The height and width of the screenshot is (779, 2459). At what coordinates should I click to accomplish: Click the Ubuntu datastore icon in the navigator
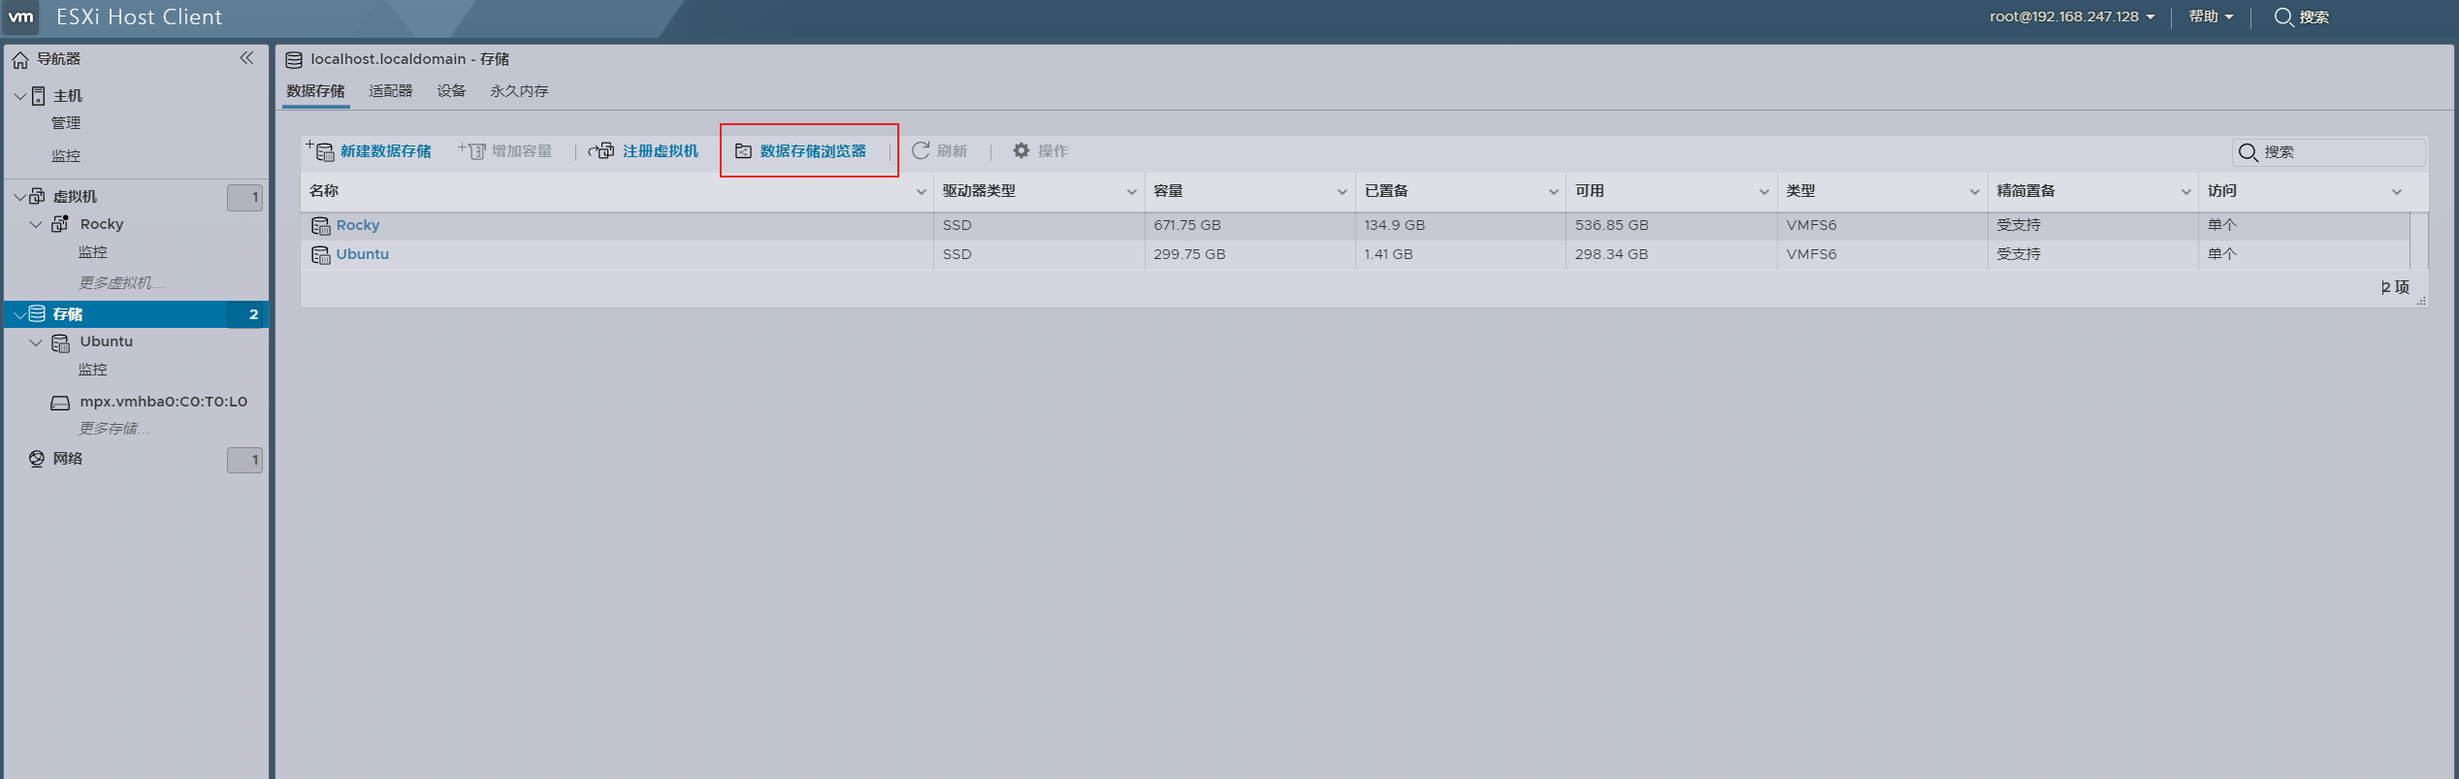(60, 343)
